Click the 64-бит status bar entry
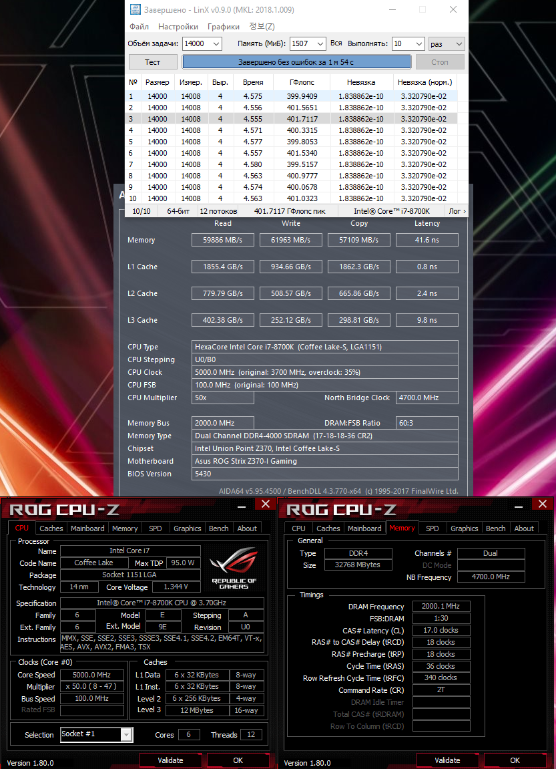 (x=179, y=211)
